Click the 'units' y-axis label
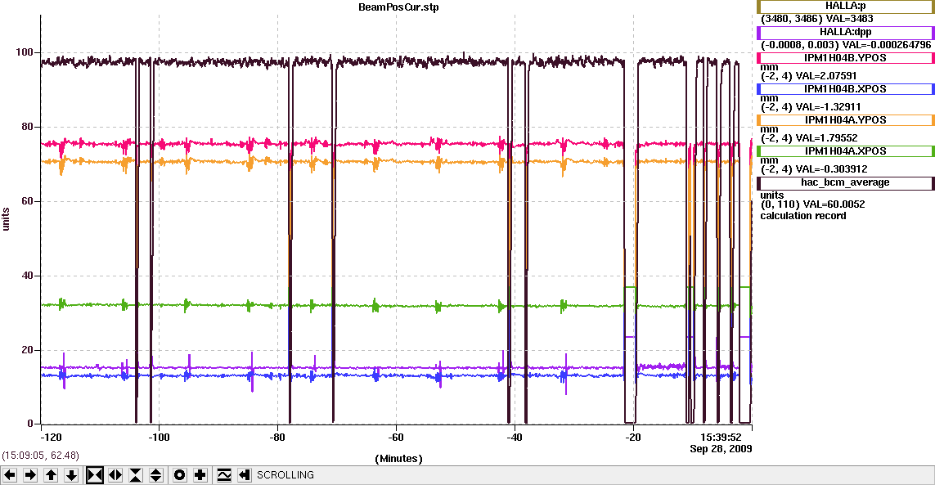The image size is (935, 485). click(6, 219)
